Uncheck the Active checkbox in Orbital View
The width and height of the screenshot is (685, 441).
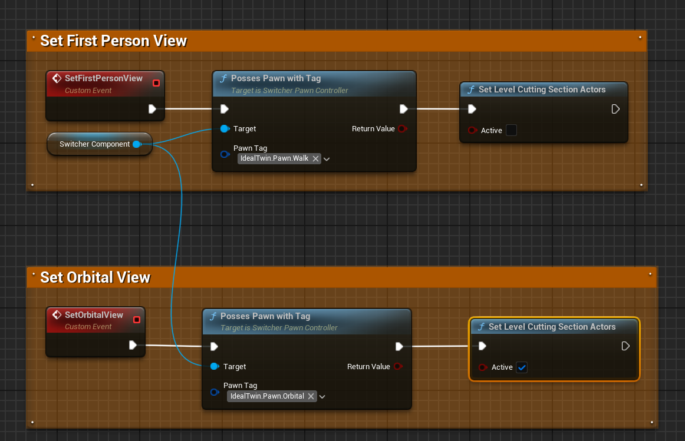(x=522, y=367)
